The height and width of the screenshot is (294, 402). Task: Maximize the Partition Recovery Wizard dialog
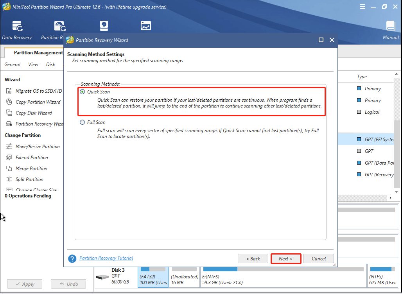(x=321, y=40)
